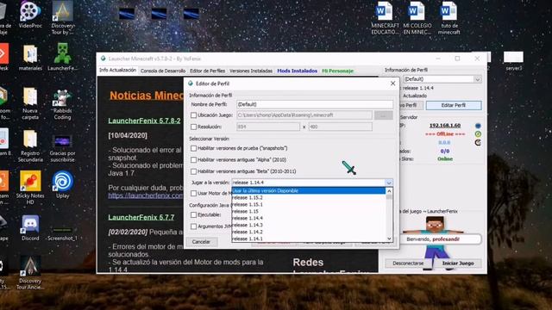This screenshot has height=310, width=552.
Task: Enable the Resolución checkbox
Action: [x=193, y=127]
